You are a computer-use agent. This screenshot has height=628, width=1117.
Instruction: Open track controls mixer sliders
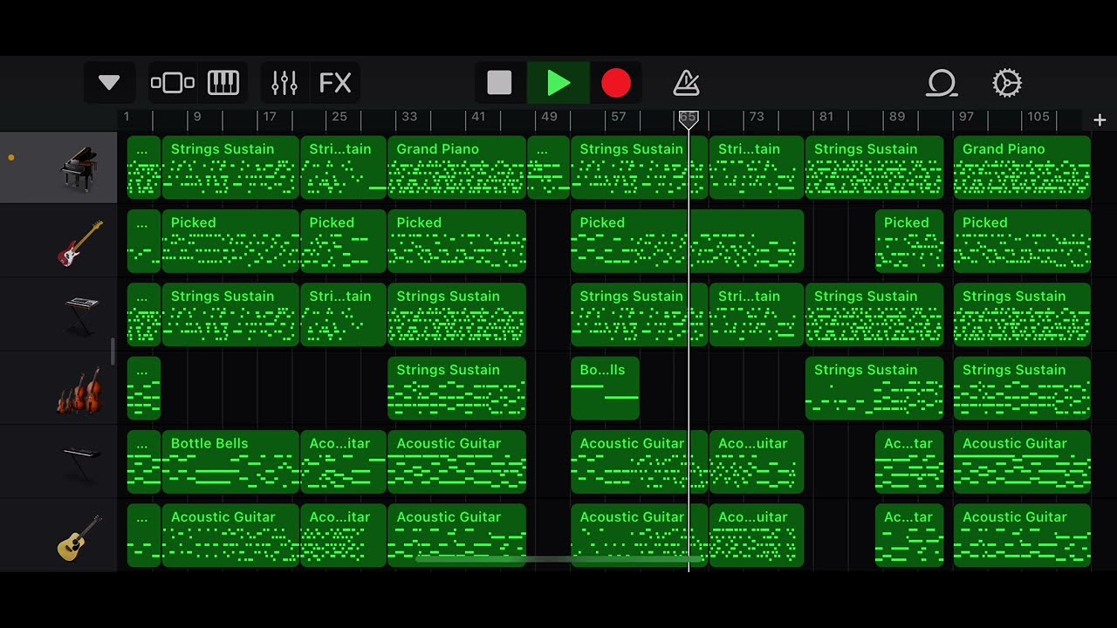click(284, 83)
